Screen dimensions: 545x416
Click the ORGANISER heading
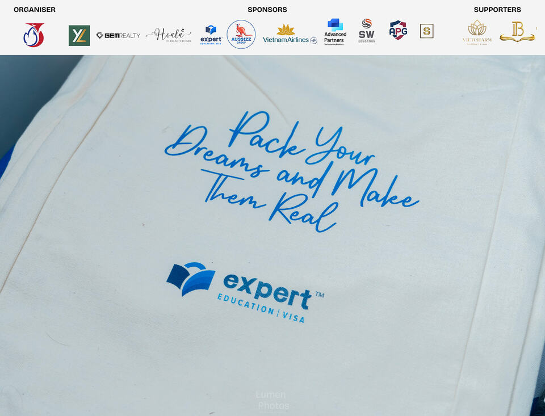pos(35,10)
